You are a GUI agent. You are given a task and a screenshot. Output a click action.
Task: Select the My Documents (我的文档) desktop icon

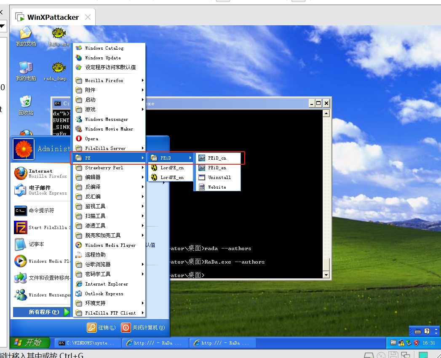[x=26, y=37]
